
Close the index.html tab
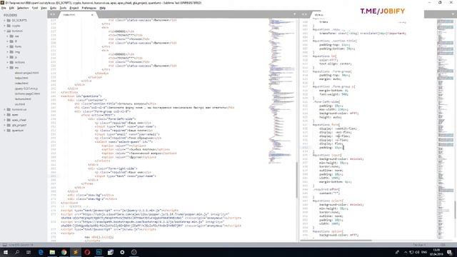pos(92,14)
